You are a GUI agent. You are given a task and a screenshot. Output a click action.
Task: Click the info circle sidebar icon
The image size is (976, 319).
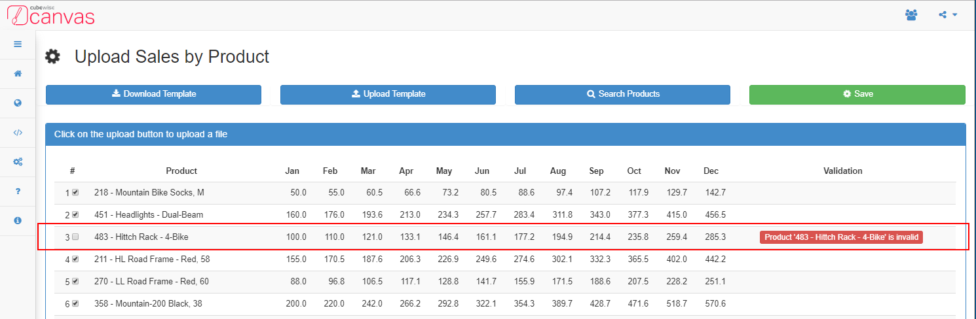click(x=18, y=220)
